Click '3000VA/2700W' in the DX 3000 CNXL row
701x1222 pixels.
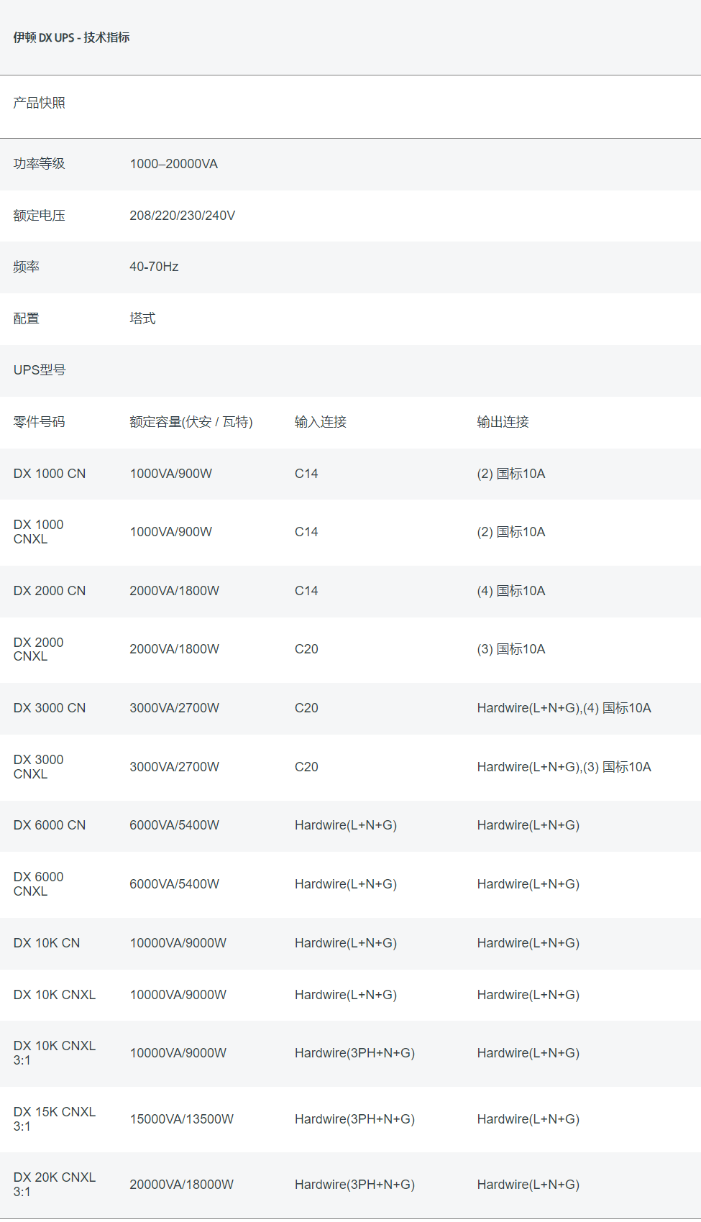pyautogui.click(x=175, y=767)
